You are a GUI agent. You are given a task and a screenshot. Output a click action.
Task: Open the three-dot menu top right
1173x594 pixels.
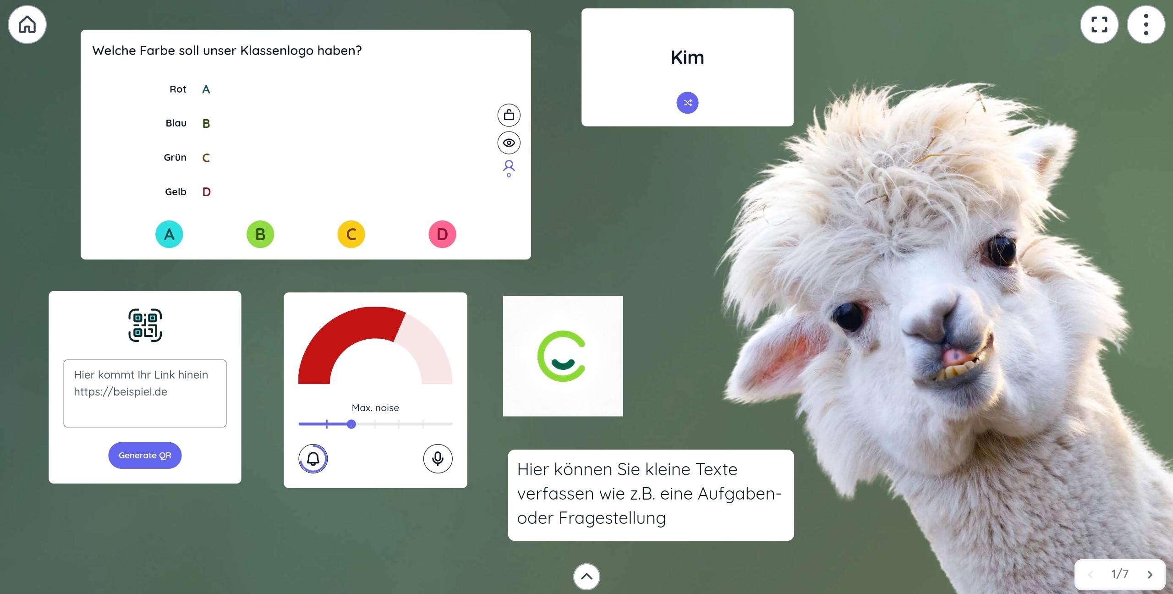pos(1148,24)
